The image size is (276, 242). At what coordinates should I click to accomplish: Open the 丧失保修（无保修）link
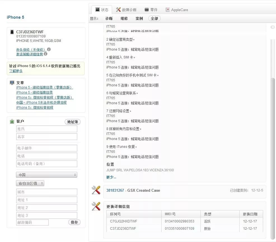31,50
